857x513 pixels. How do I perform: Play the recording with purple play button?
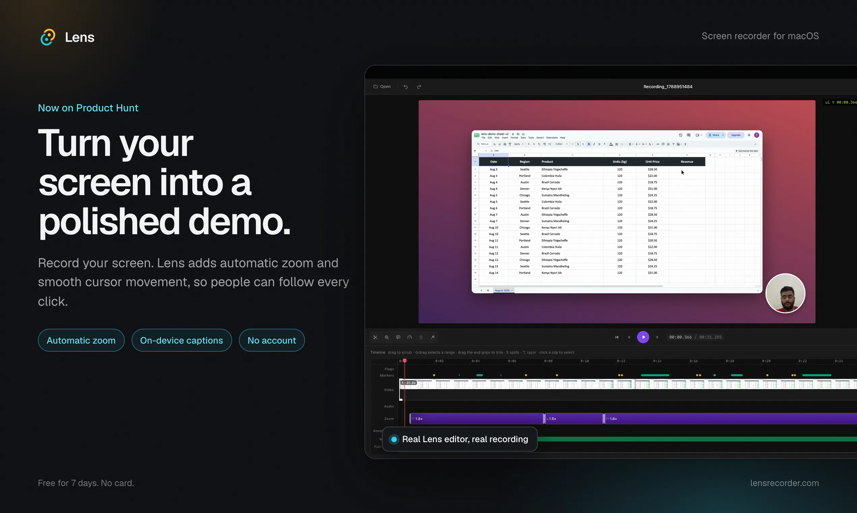point(643,337)
